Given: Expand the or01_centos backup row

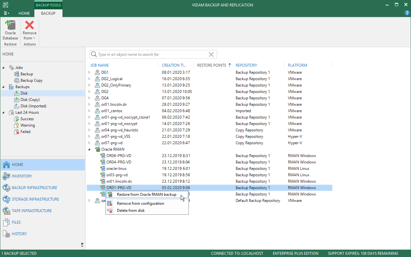Looking at the screenshot, I should point(89,111).
